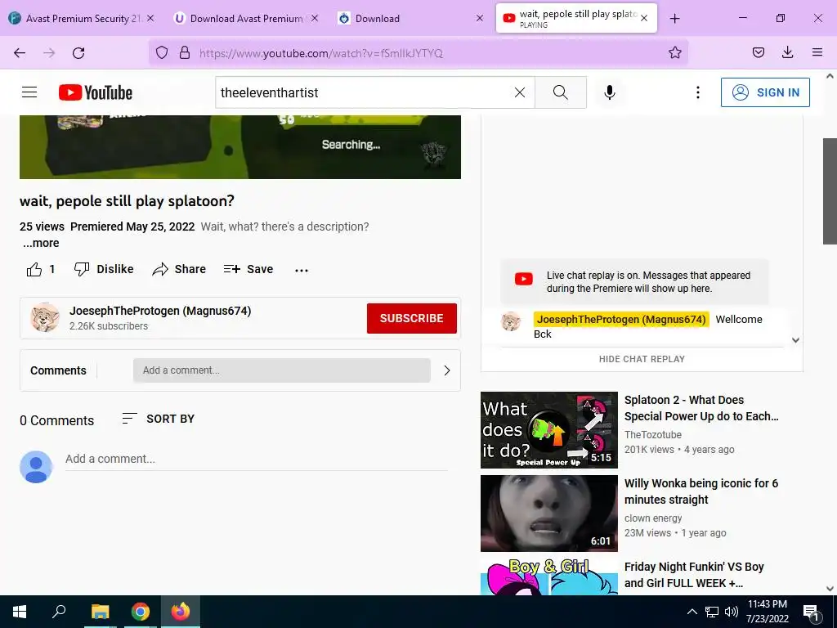Go back one page

point(20,53)
